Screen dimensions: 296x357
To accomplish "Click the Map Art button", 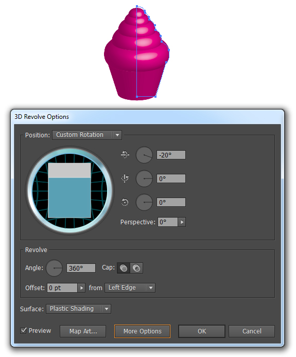I will pyautogui.click(x=83, y=331).
